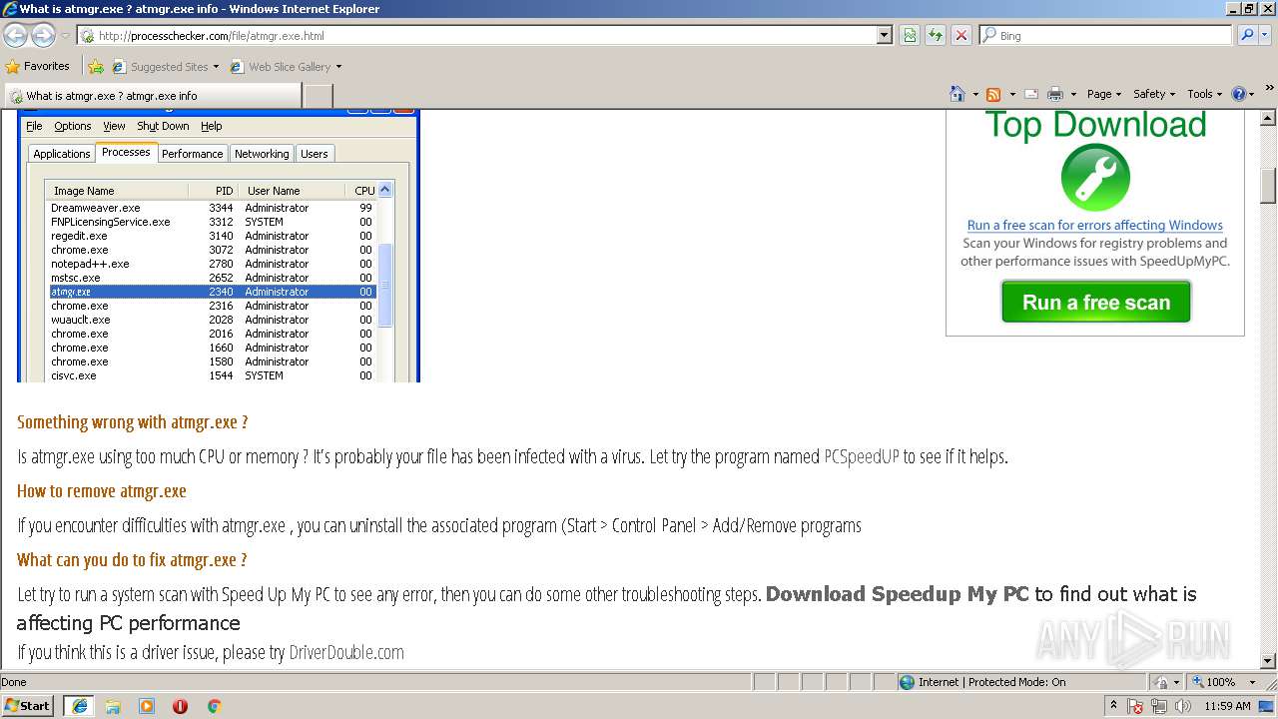This screenshot has height=719, width=1278.
Task: Select the 'What is atmgr.exe' browser tab
Action: 153,96
